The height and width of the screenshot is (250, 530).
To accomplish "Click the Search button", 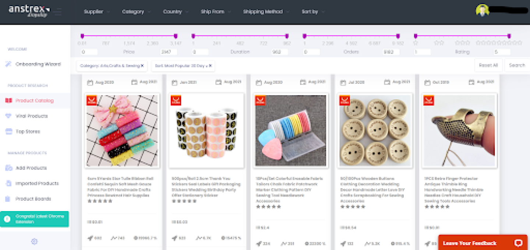I will pos(517,65).
